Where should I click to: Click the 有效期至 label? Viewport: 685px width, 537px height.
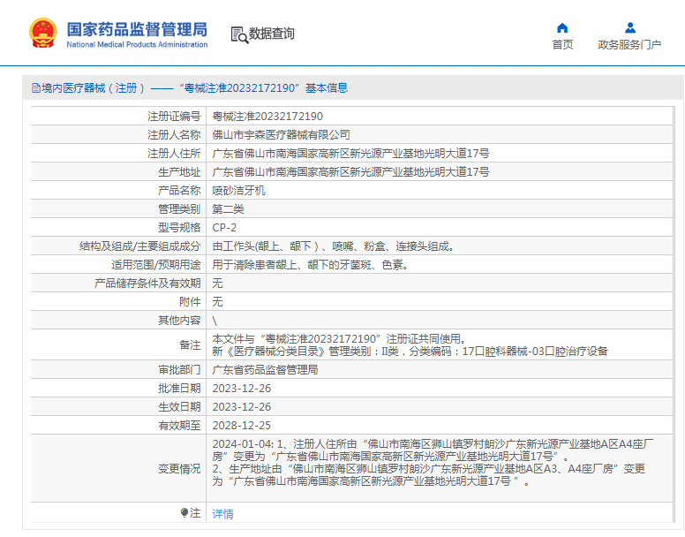point(179,426)
